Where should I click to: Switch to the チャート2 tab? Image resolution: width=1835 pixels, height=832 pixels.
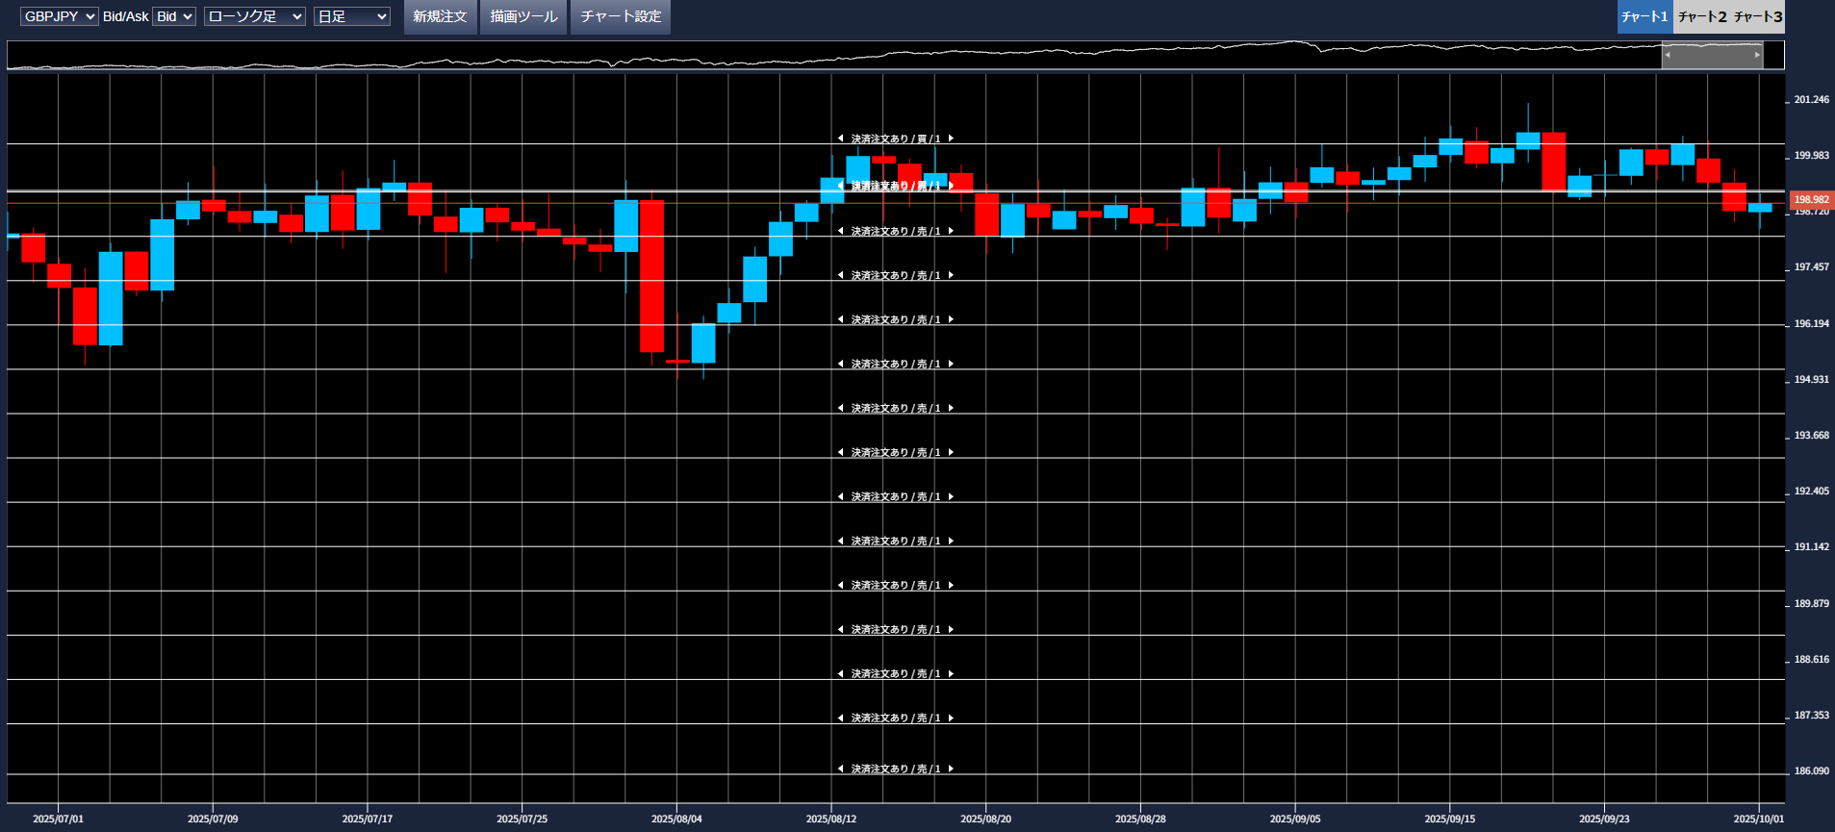(x=1701, y=16)
